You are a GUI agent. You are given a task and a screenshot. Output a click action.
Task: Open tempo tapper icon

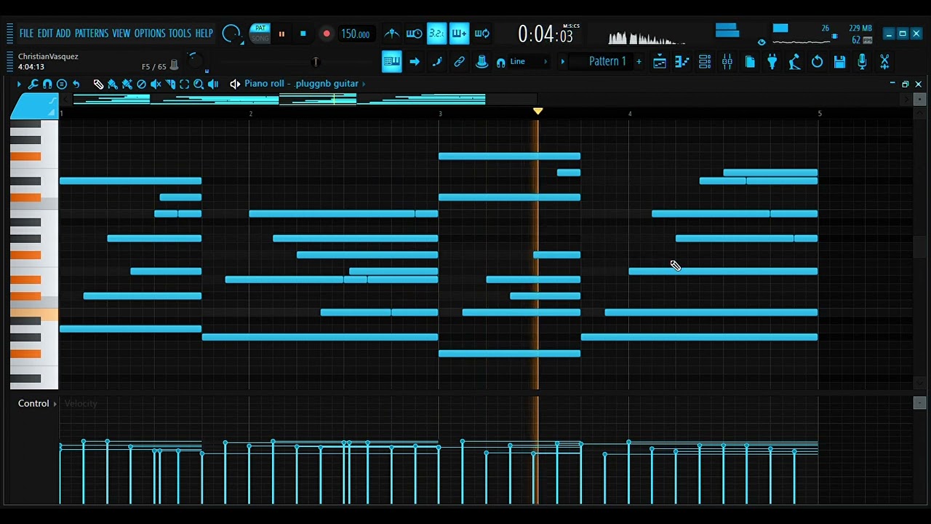pyautogui.click(x=795, y=62)
